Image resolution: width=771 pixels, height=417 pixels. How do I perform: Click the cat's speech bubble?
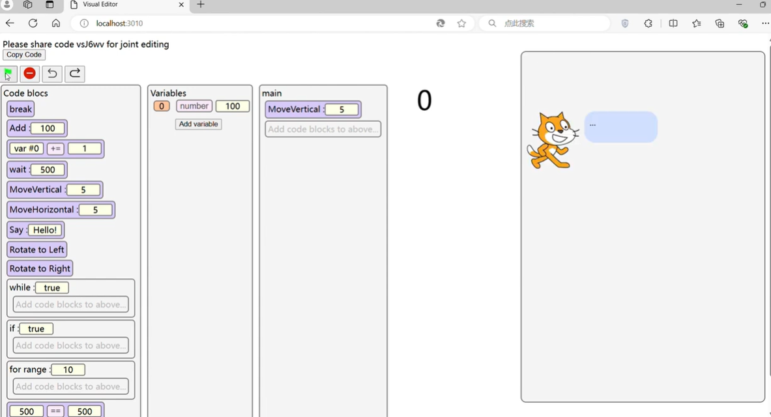coord(620,127)
